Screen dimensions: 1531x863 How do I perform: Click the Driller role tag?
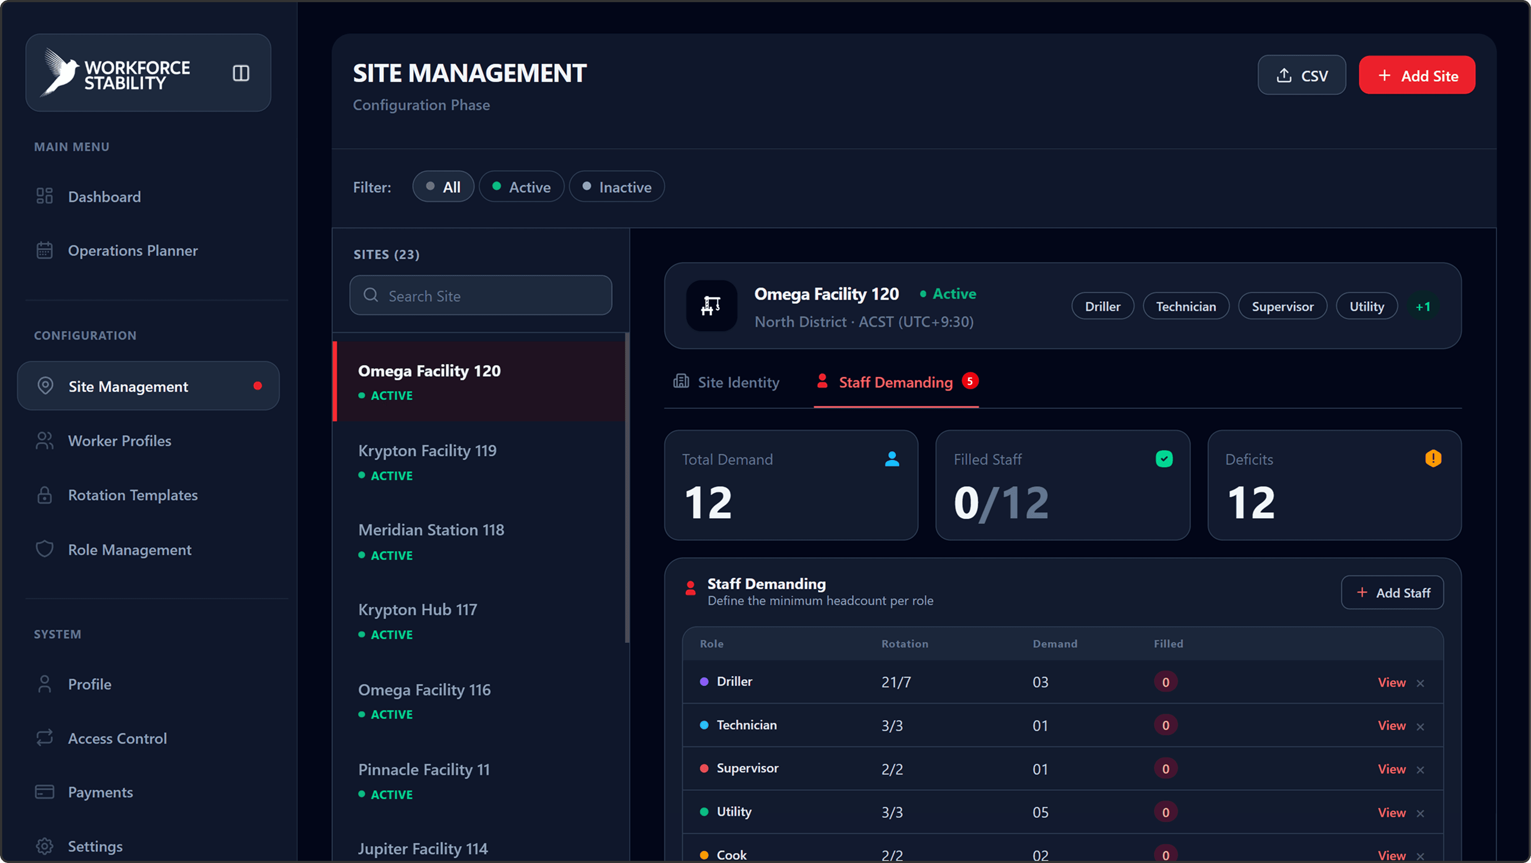click(1103, 306)
